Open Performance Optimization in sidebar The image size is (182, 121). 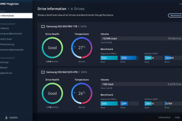(12, 50)
